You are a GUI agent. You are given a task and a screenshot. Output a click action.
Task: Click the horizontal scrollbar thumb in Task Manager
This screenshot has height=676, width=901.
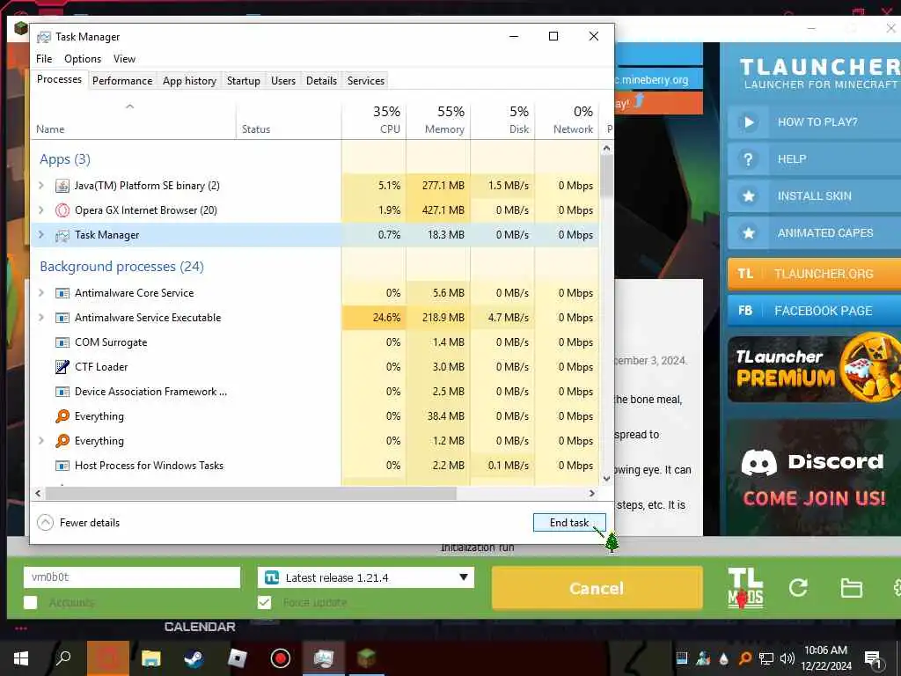point(251,493)
